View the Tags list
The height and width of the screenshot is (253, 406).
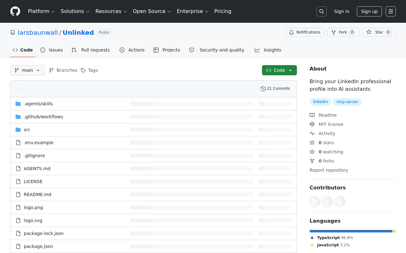coord(89,70)
